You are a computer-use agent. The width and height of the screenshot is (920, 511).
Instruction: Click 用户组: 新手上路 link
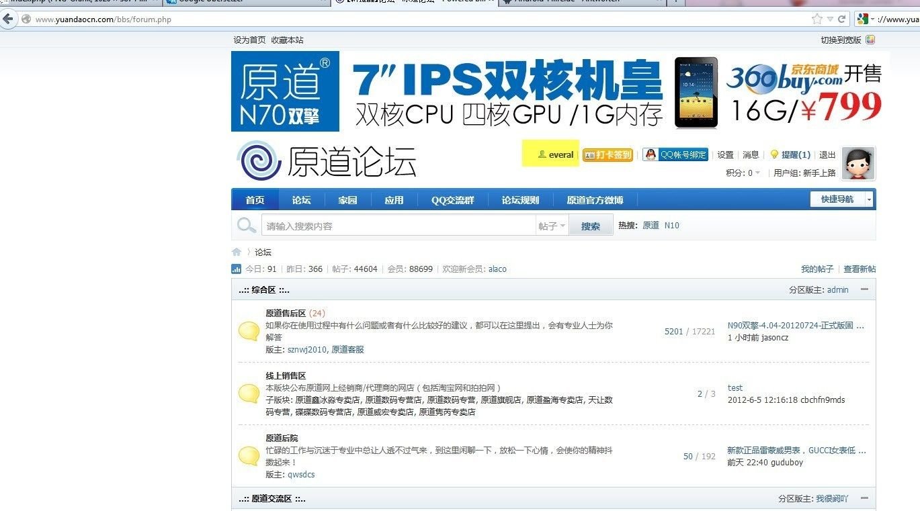tap(804, 173)
